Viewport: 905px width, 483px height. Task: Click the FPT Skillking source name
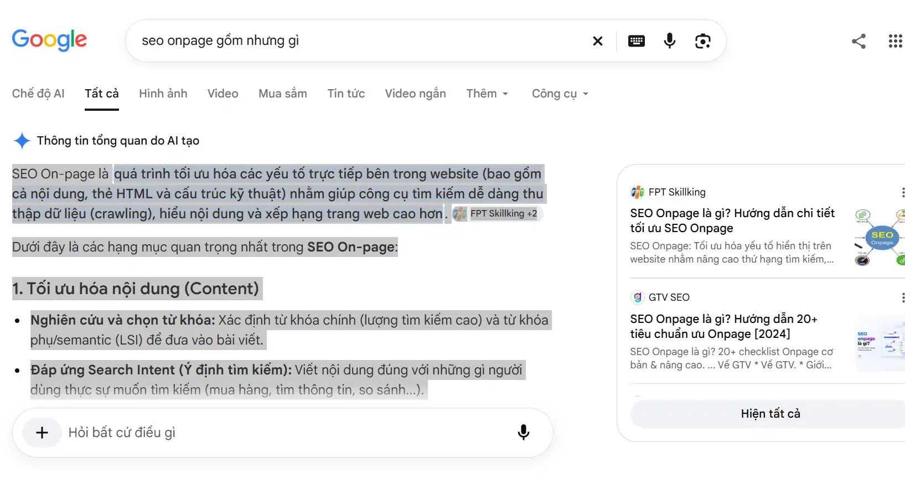pyautogui.click(x=677, y=192)
